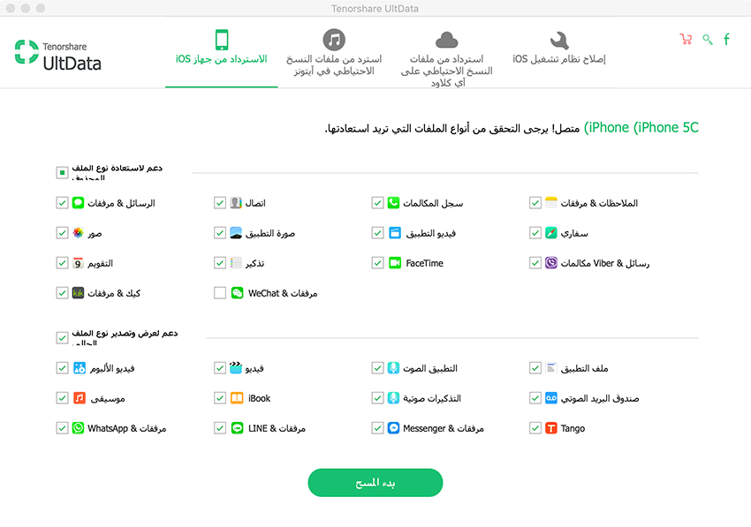The image size is (751, 527).
Task: Click the WhatsApp app icon
Action: (78, 428)
